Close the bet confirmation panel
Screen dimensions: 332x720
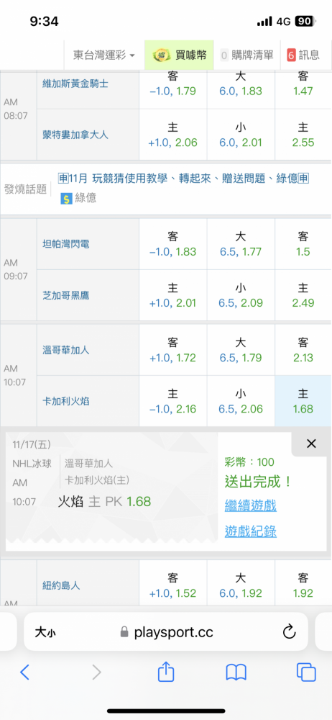click(311, 444)
